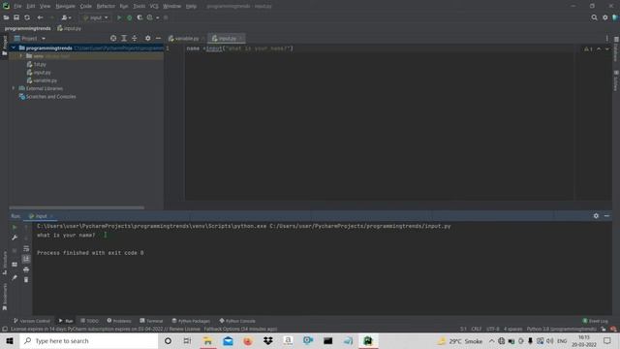
Task: Run with coverage icon in toolbar
Action: pos(139,17)
